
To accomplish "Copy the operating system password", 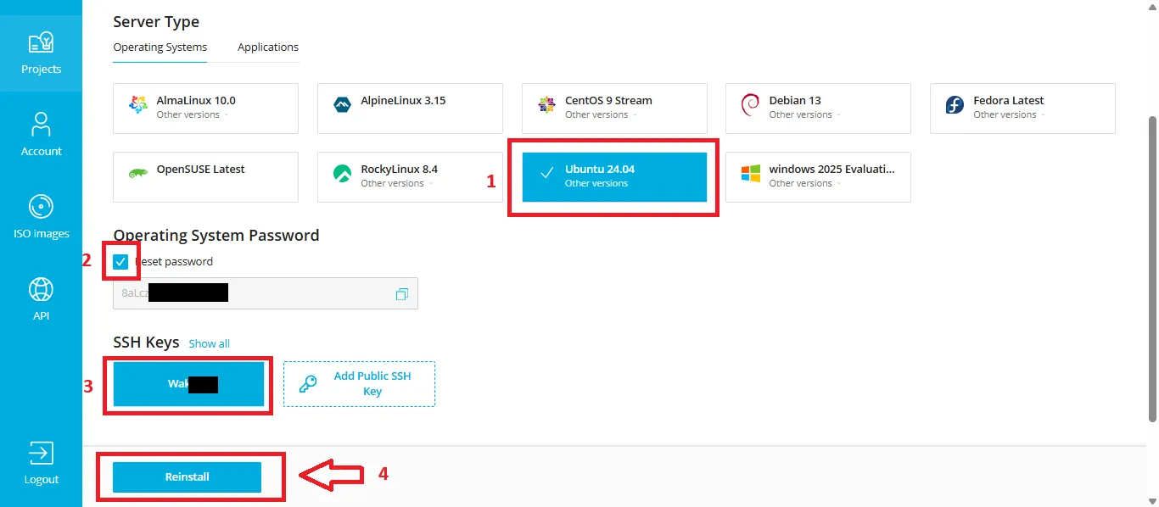I will 401,292.
